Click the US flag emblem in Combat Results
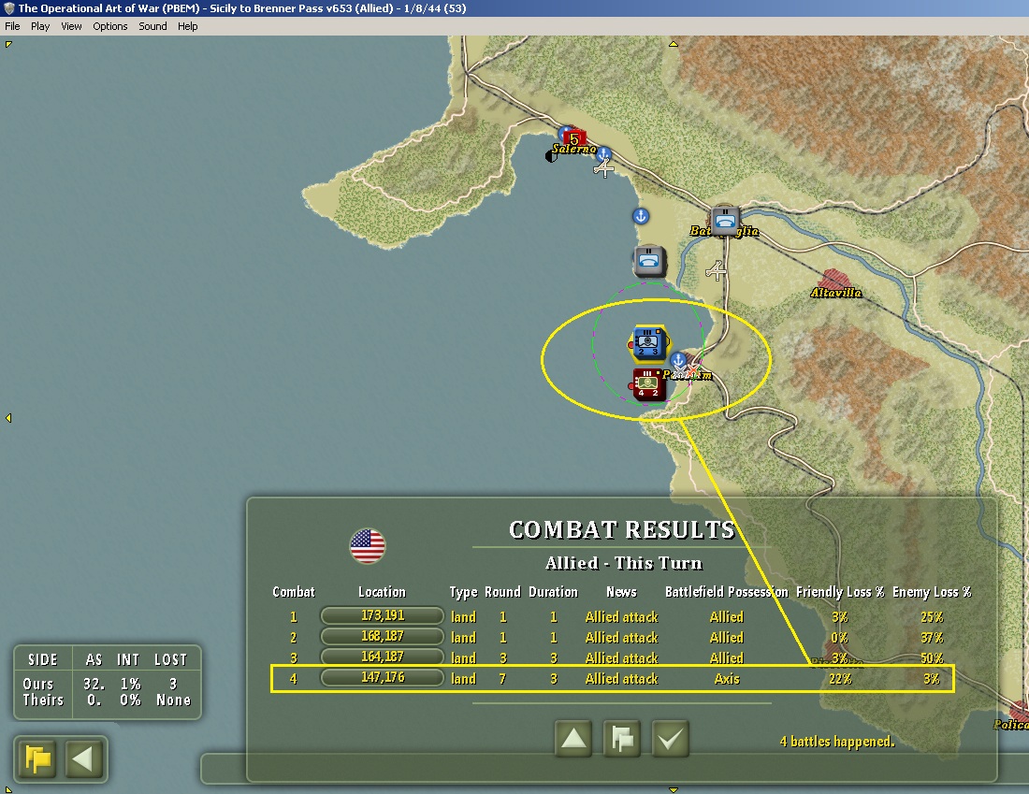This screenshot has width=1029, height=794. coord(368,546)
